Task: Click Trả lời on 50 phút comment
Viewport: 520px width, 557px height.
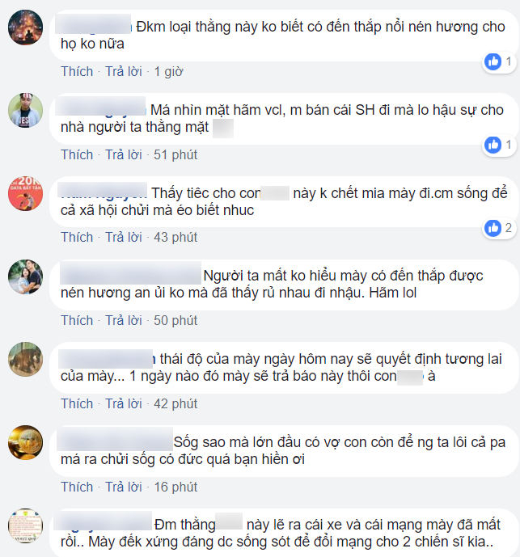Action: 124,320
